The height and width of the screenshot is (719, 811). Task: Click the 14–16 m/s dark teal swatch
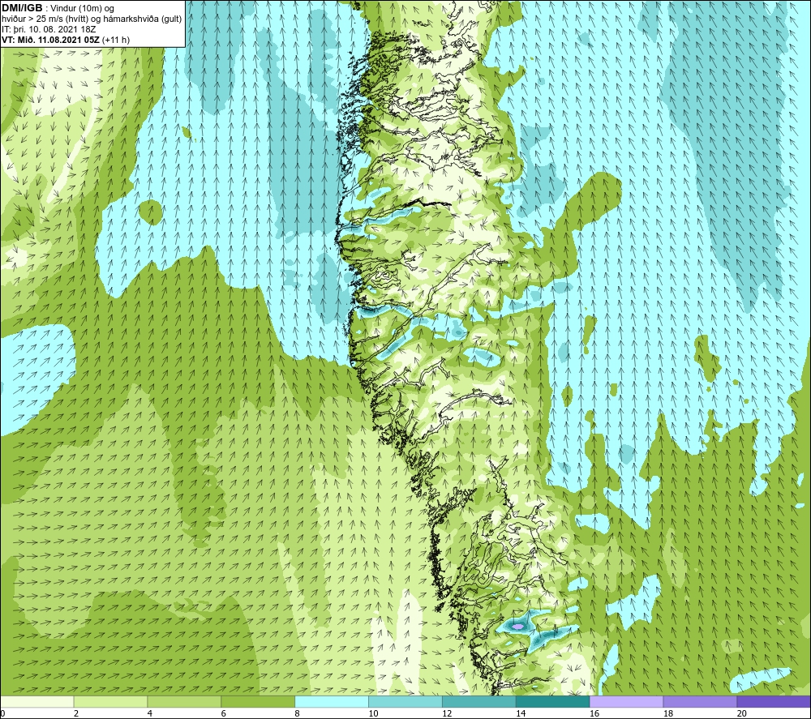tap(553, 701)
